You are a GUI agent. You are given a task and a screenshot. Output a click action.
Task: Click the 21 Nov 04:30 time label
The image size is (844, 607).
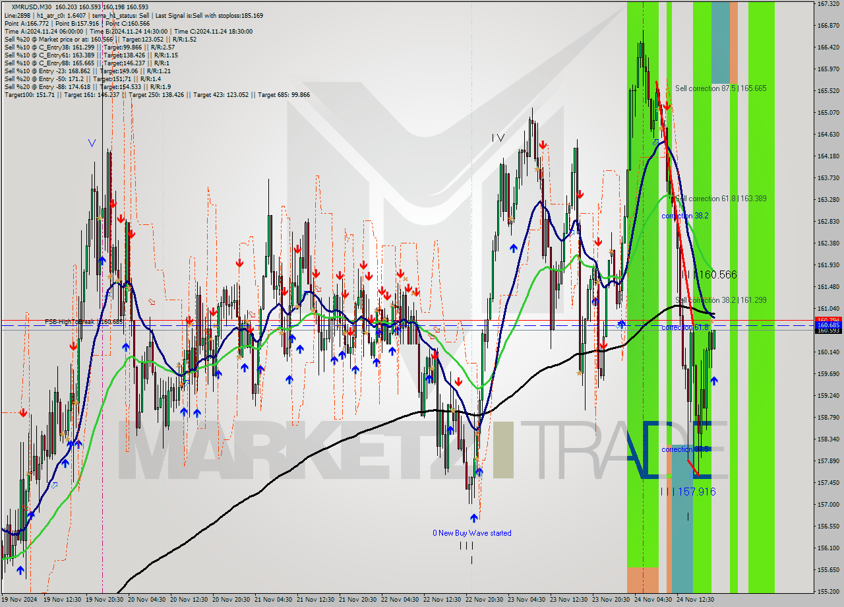[x=274, y=600]
